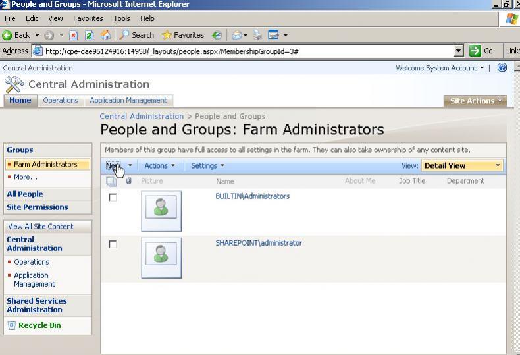This screenshot has width=520, height=355.
Task: Switch to the Operations tab
Action: pyautogui.click(x=61, y=101)
